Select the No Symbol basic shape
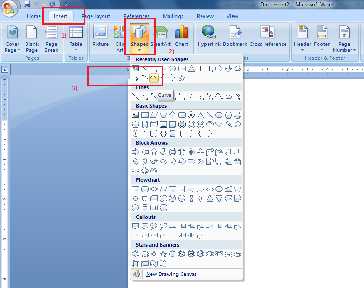The width and height of the screenshot is (364, 288). coord(201,124)
